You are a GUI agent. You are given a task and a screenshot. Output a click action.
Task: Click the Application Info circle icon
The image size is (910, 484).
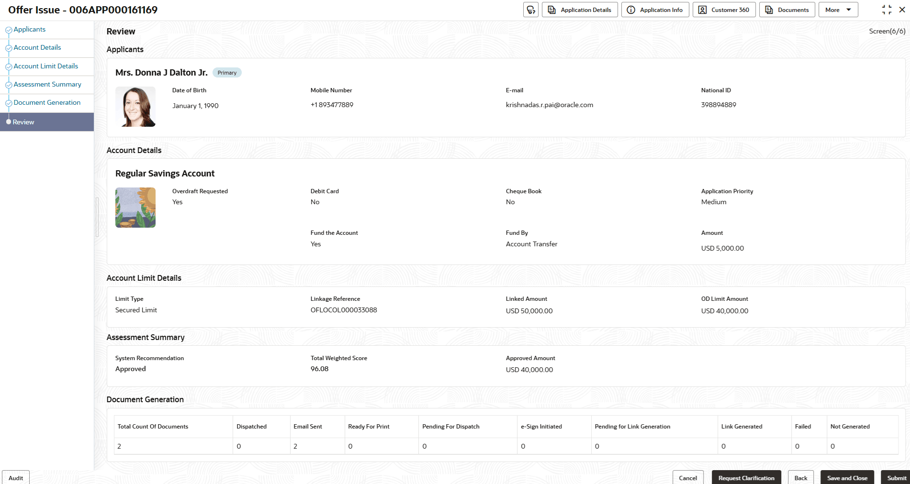[x=631, y=10]
